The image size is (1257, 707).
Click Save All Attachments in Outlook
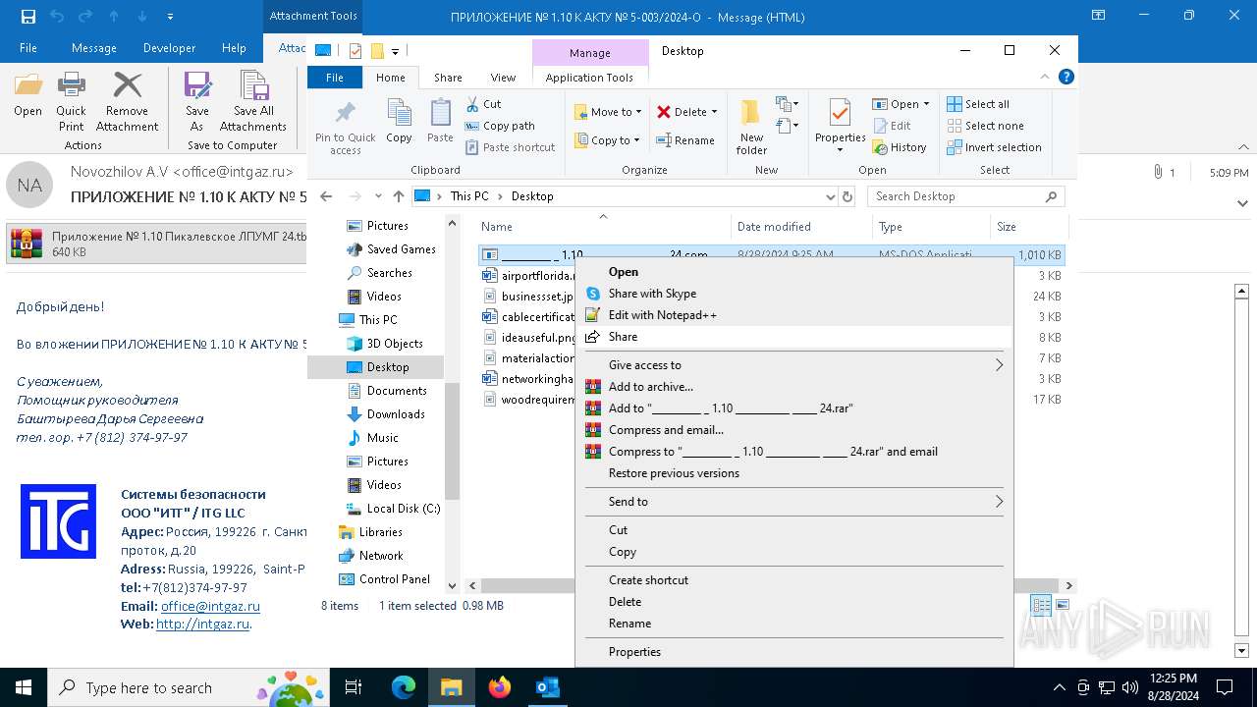point(253,102)
